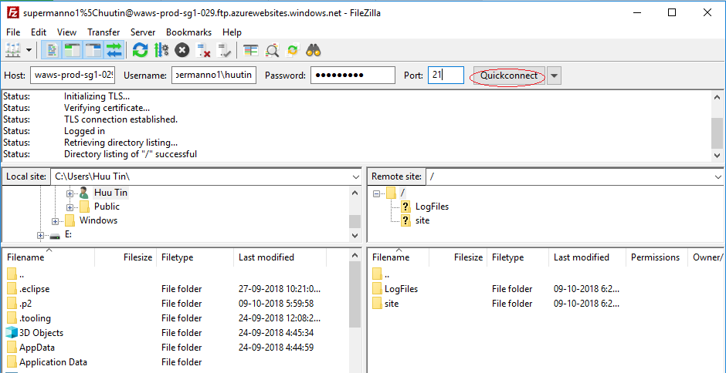Sort local files by Filesize column
The height and width of the screenshot is (373, 726).
[x=126, y=257]
